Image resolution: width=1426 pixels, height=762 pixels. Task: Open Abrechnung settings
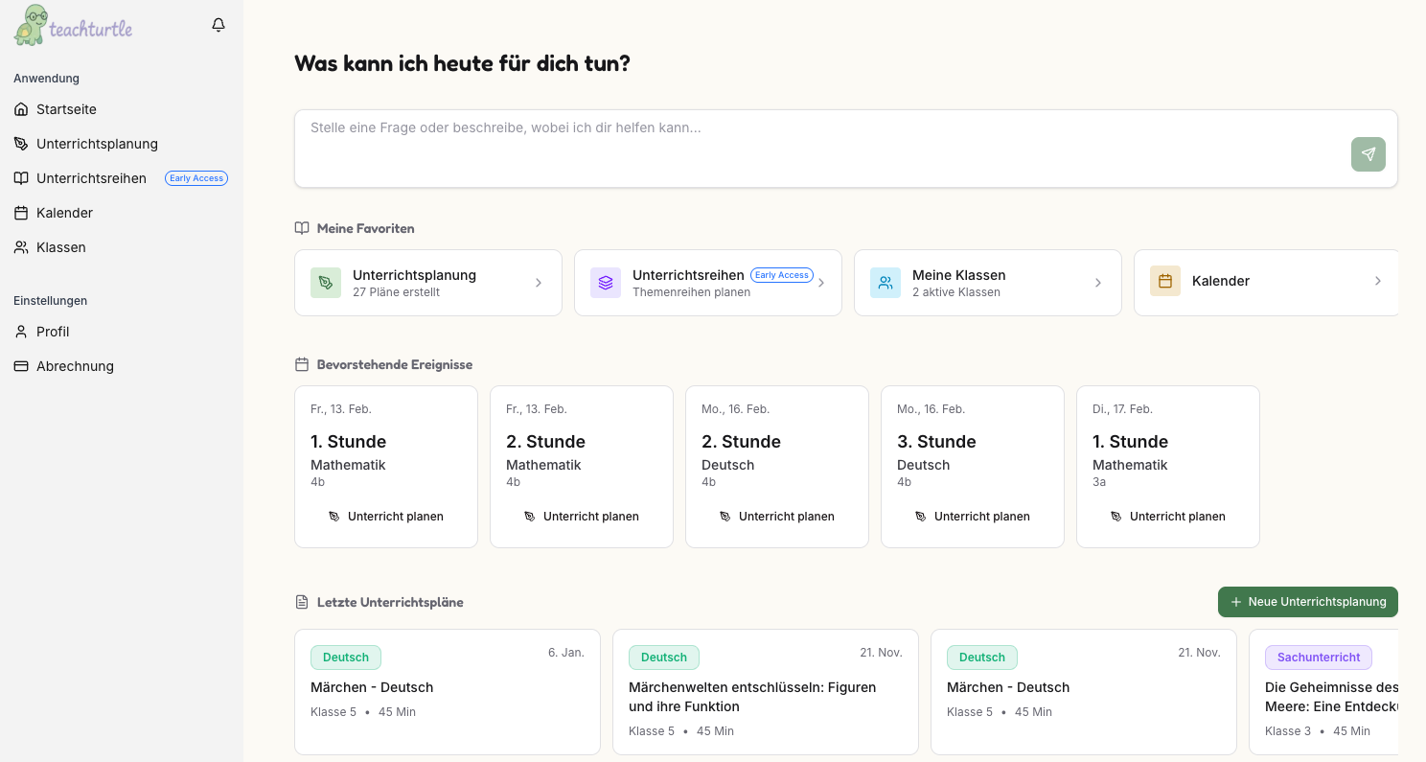tap(121, 366)
